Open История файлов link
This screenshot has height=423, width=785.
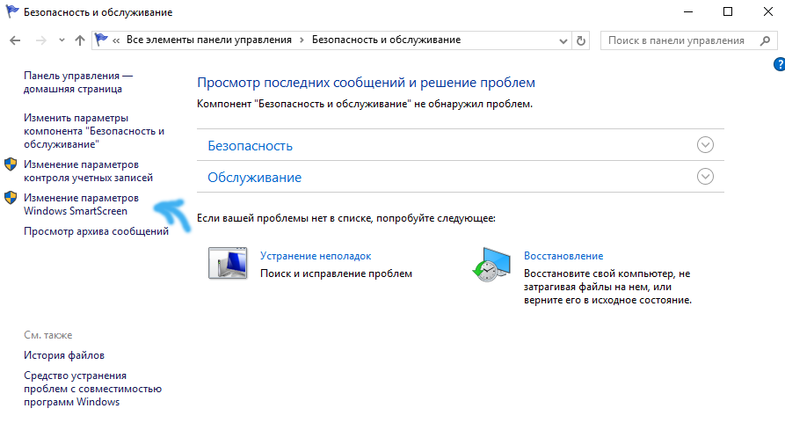[x=64, y=355]
